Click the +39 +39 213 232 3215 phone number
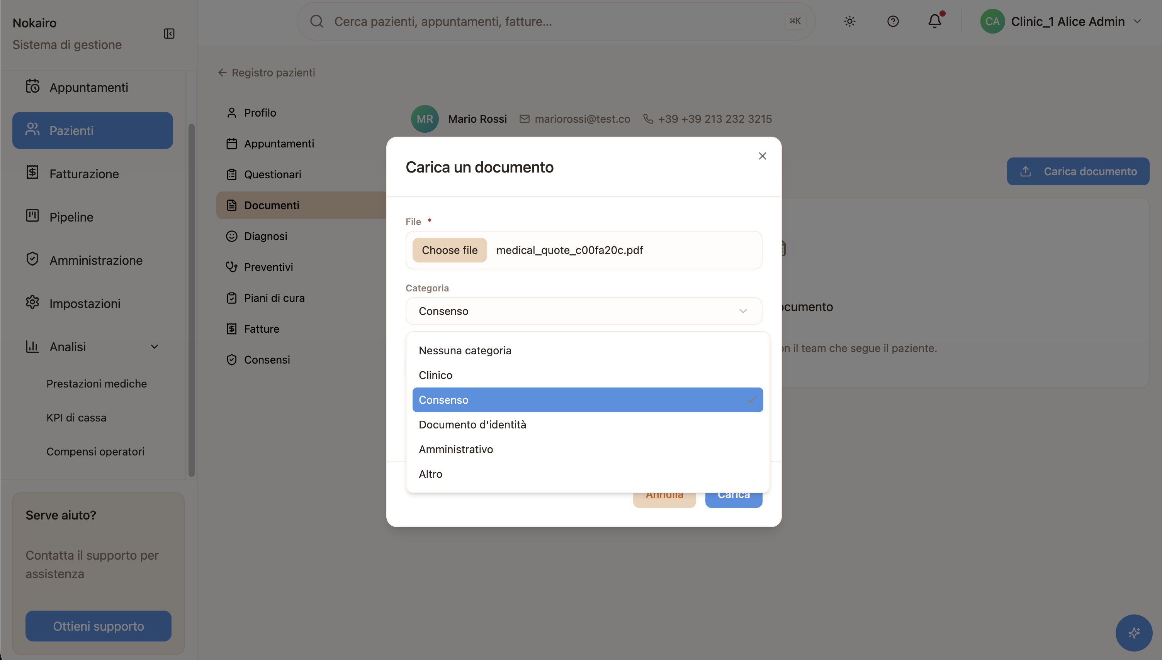The image size is (1162, 660). coord(715,119)
